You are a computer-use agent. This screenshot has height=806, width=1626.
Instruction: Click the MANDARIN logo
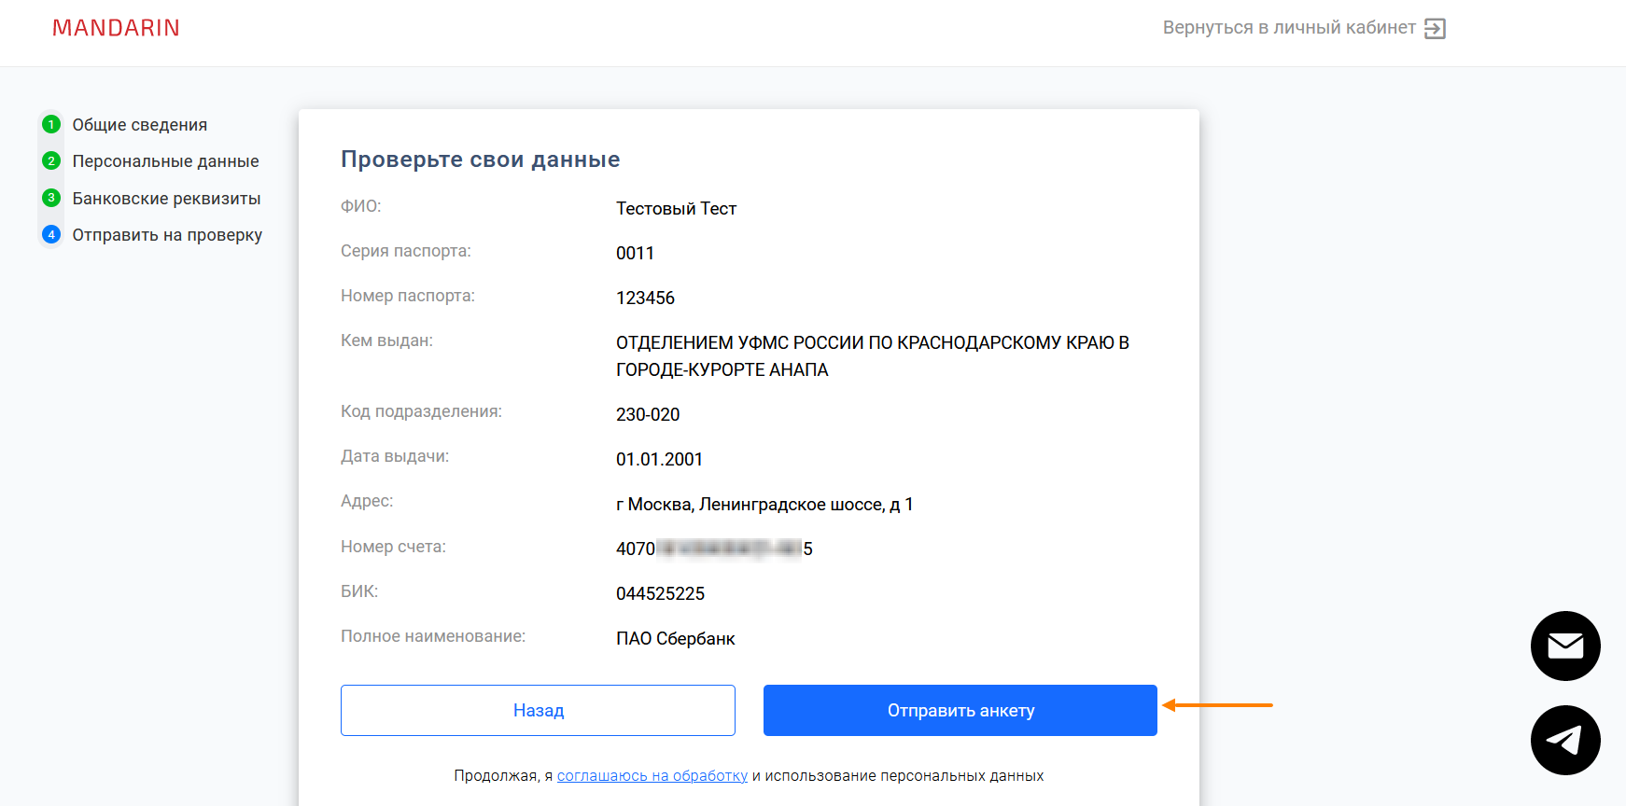coord(116,28)
